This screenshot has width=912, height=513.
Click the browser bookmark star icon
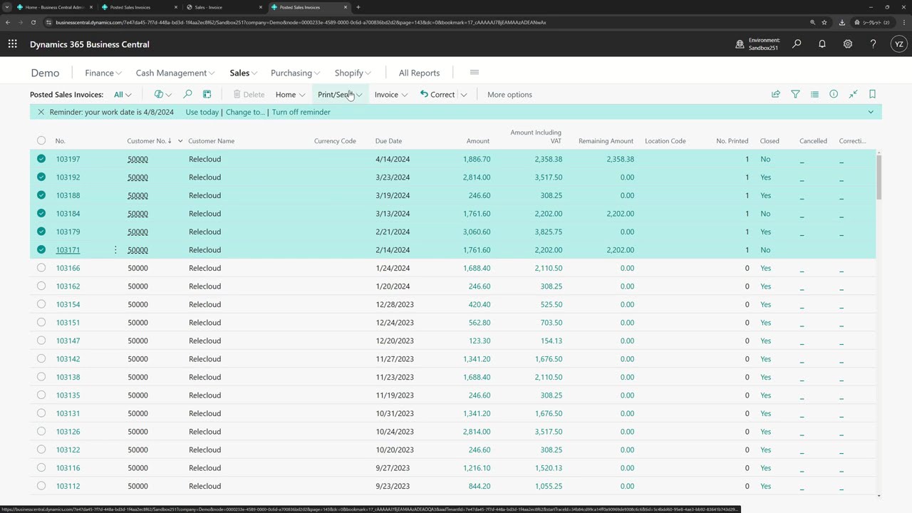[x=824, y=22]
